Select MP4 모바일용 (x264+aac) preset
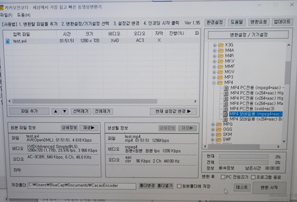The width and height of the screenshot is (297, 202). pyautogui.click(x=256, y=119)
